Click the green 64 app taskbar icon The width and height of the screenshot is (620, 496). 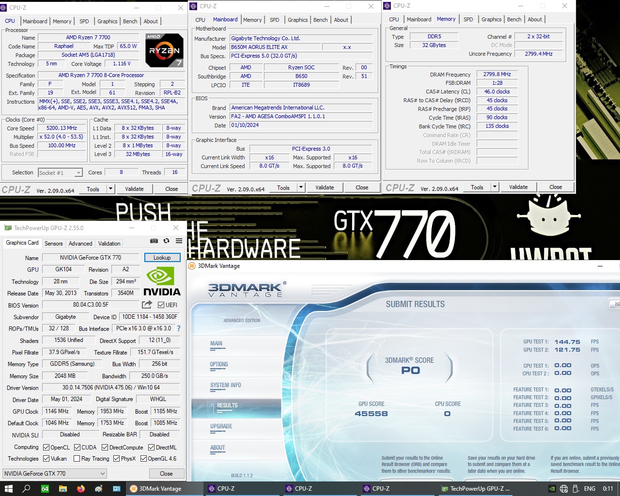[x=45, y=489]
